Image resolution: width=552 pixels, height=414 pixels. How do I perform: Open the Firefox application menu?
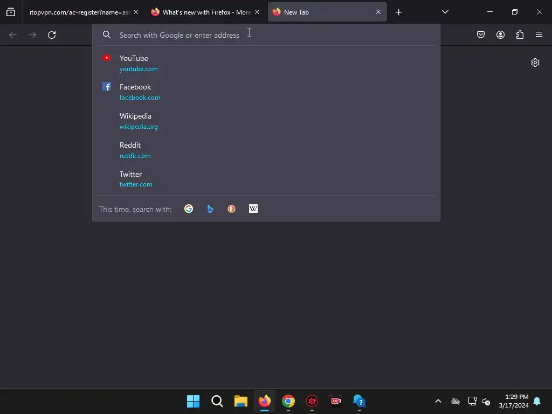539,34
